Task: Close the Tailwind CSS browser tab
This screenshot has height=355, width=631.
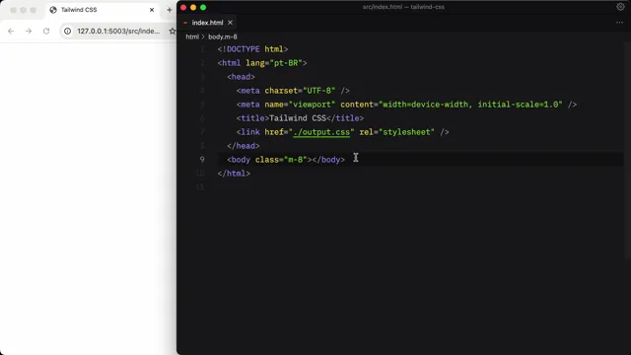Action: (152, 10)
